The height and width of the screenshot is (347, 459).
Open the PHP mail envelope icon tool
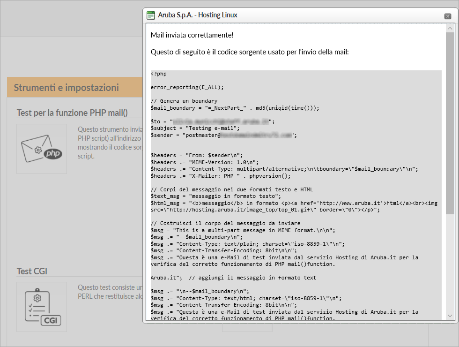(x=42, y=149)
